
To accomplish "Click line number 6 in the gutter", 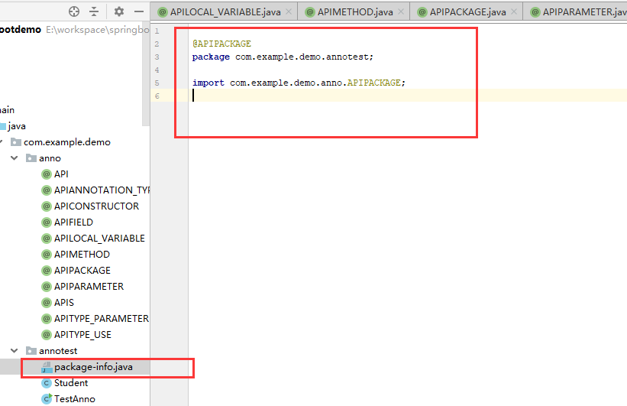I will point(157,96).
